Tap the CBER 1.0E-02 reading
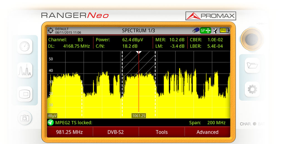The height and width of the screenshot is (144, 285). (x=215, y=40)
